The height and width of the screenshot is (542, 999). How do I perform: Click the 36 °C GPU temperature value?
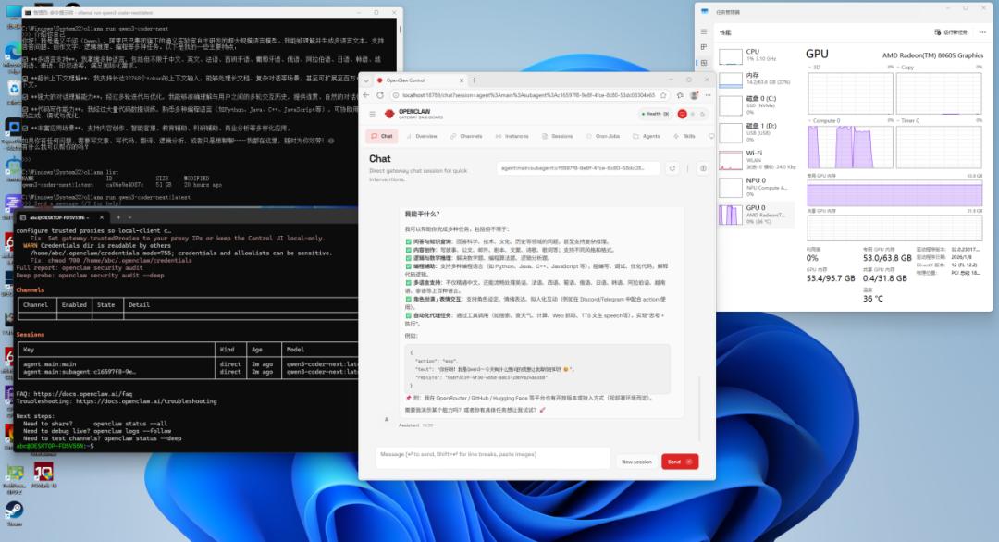873,299
